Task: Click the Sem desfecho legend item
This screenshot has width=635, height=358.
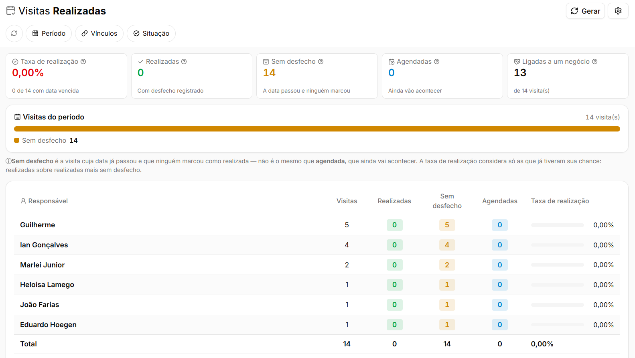Action: click(46, 141)
